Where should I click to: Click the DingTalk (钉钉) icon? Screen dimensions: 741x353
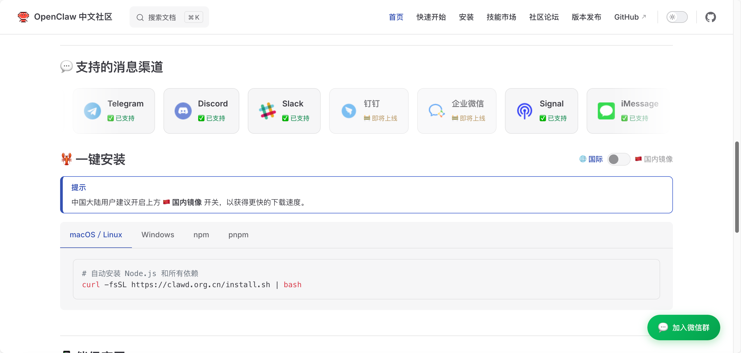349,111
